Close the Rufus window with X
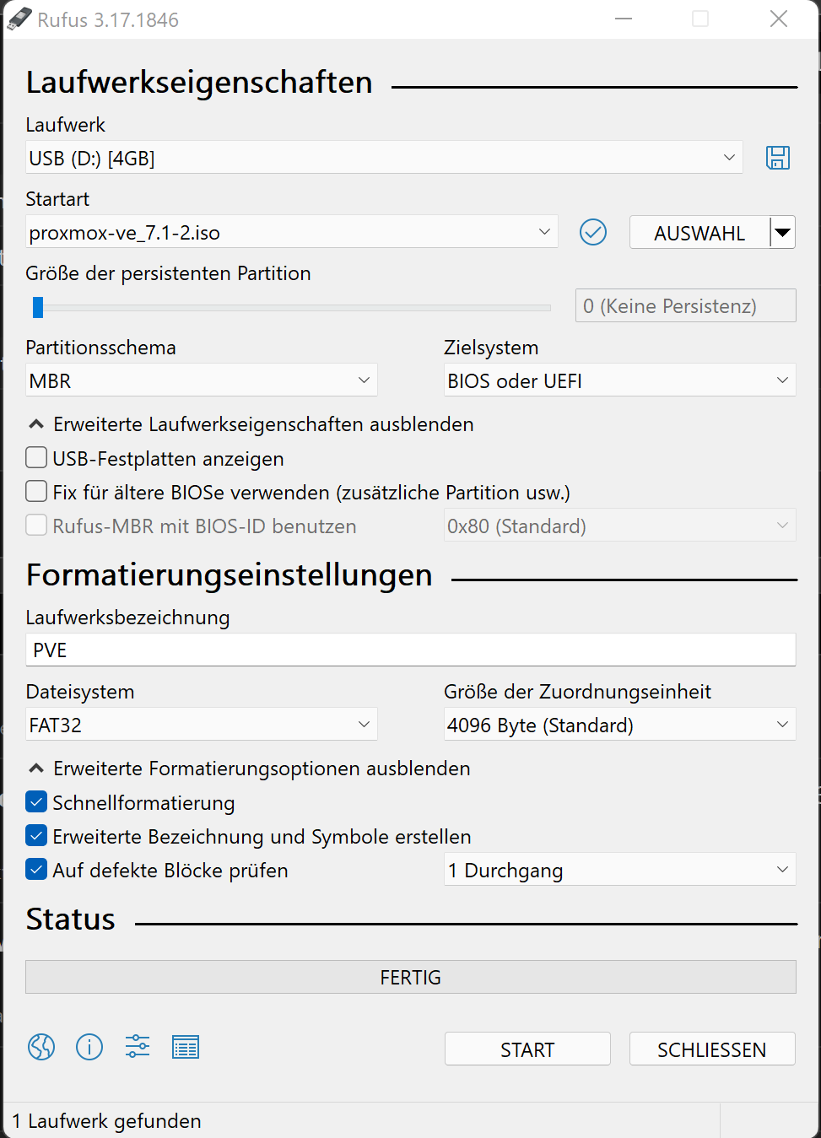Image resolution: width=821 pixels, height=1138 pixels. [779, 19]
